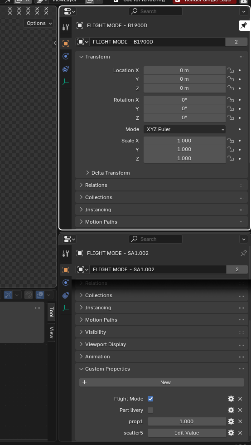This screenshot has width=251, height=445.
Task: Open gear settings for prop1 property
Action: pos(231,421)
